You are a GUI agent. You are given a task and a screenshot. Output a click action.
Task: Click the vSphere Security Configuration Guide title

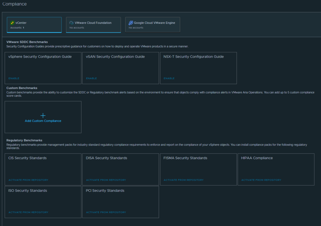(40, 57)
